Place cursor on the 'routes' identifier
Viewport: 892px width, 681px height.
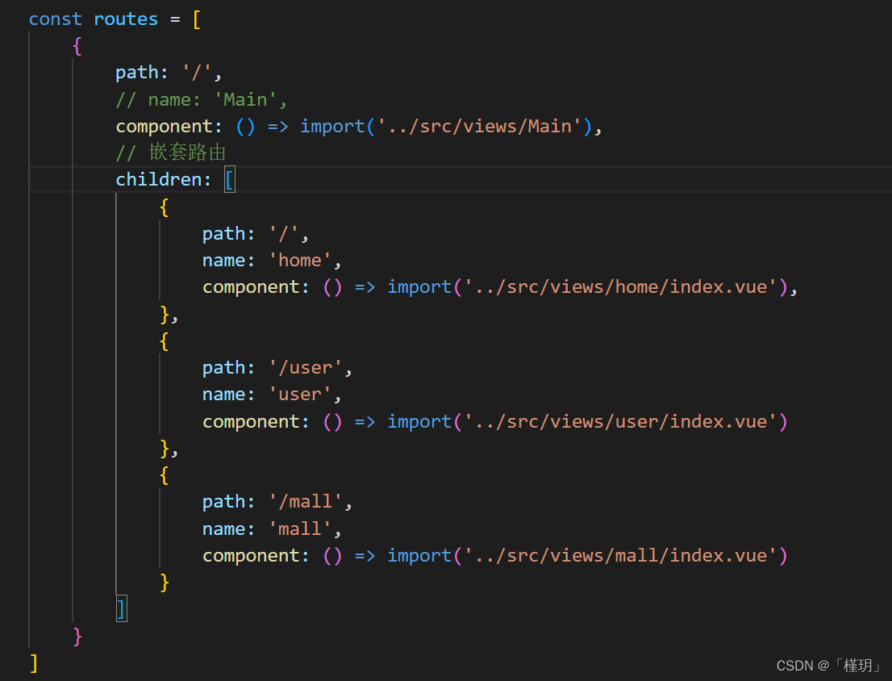pyautogui.click(x=126, y=19)
